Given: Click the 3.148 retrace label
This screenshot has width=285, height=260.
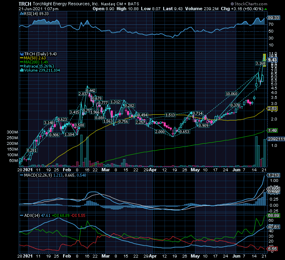Looking at the screenshot, I should click(x=49, y=122).
